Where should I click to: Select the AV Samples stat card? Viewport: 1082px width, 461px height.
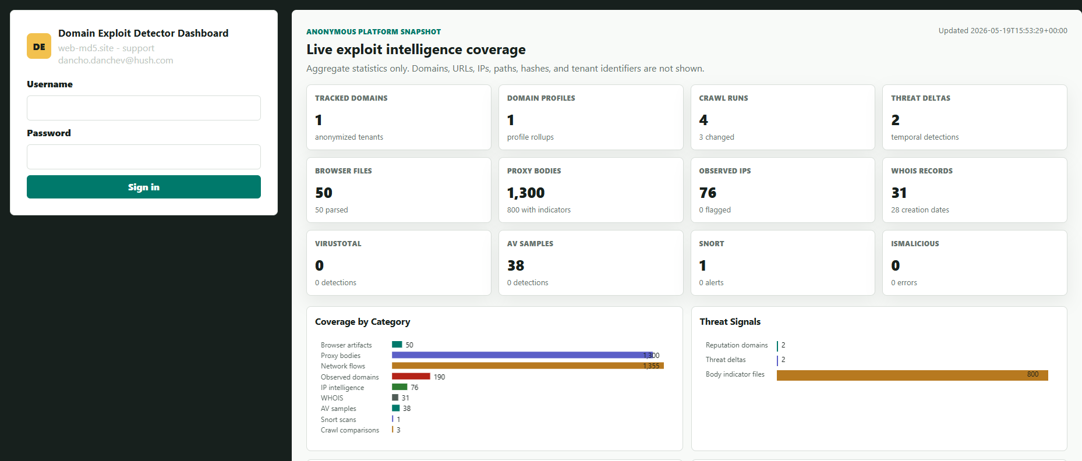click(x=590, y=263)
